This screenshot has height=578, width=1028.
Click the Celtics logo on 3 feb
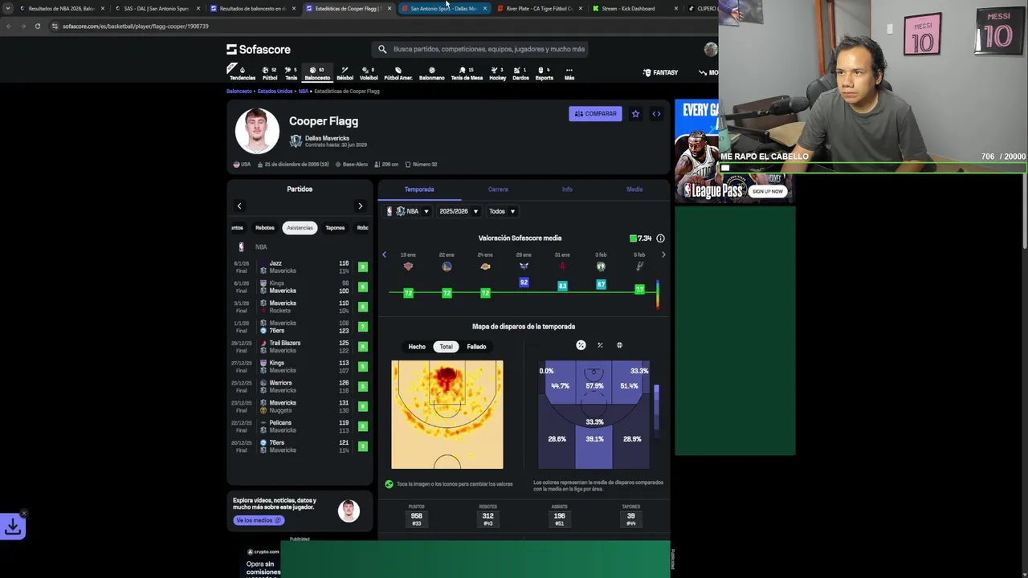[x=601, y=267]
